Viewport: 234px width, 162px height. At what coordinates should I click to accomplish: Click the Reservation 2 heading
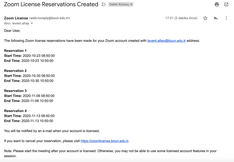tap(15, 71)
